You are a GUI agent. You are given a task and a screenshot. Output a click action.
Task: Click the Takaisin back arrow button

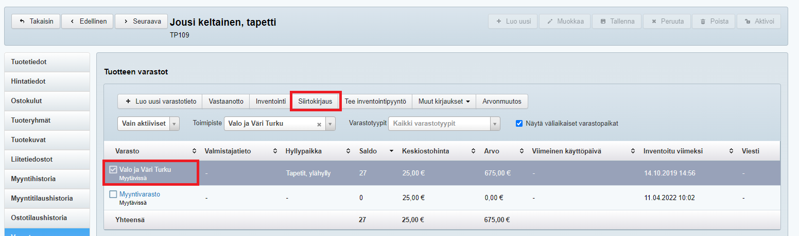point(36,21)
